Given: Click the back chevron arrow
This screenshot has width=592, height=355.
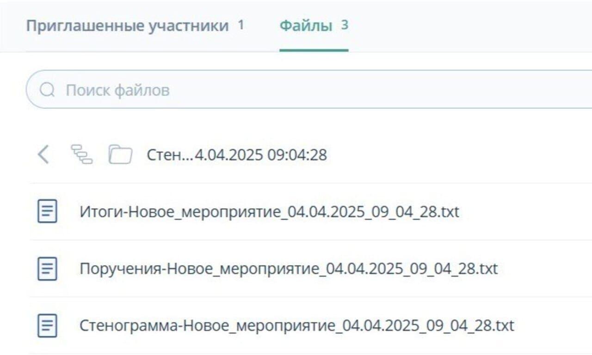Looking at the screenshot, I should coord(43,155).
